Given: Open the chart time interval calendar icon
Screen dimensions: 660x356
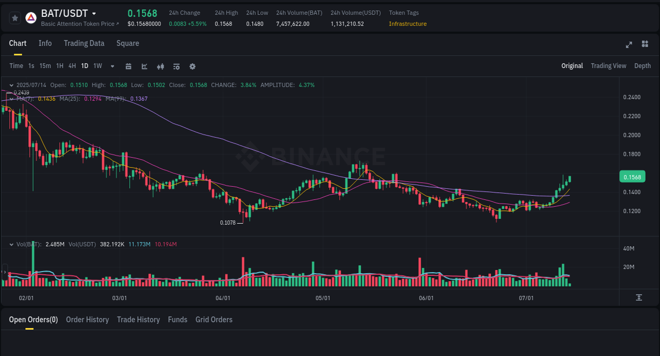Looking at the screenshot, I should (x=128, y=66).
